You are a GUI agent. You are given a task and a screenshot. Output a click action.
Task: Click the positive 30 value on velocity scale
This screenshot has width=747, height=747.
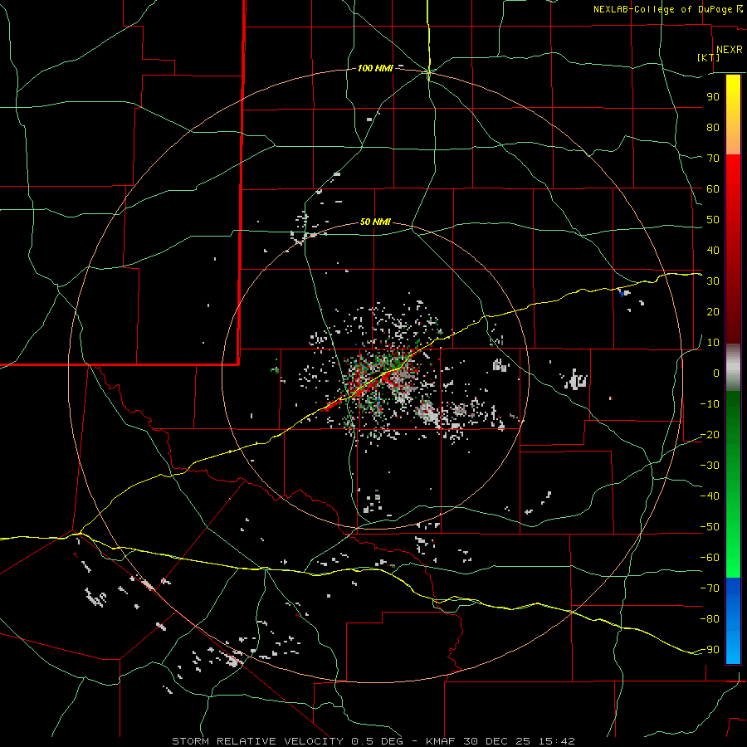[x=713, y=281]
